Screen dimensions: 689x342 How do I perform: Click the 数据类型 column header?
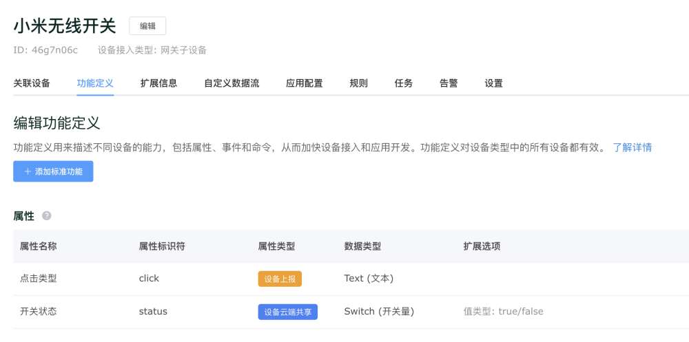362,246
